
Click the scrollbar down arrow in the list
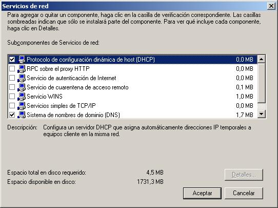coord(262,114)
